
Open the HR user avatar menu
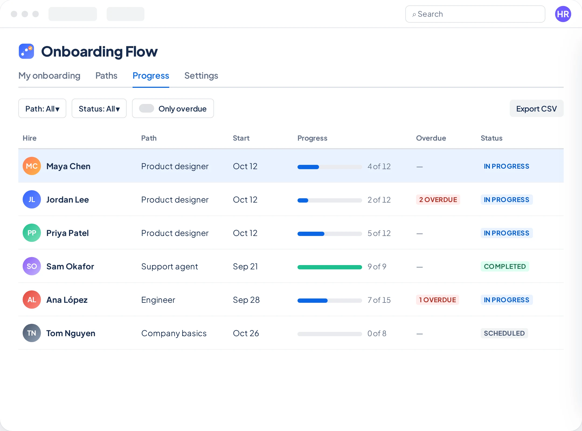tap(563, 14)
